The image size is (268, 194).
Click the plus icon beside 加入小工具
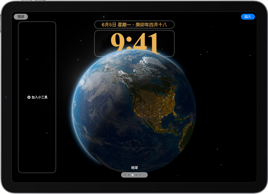[29, 97]
